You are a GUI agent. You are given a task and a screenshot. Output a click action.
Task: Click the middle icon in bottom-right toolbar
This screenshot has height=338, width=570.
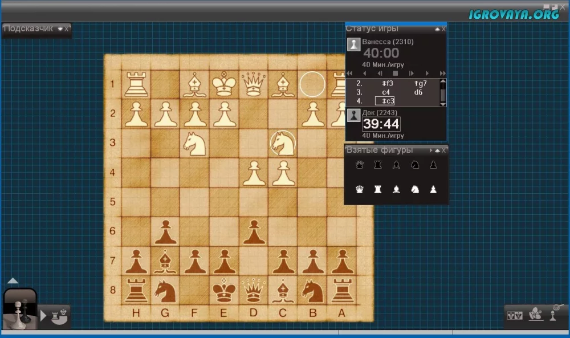pyautogui.click(x=535, y=314)
